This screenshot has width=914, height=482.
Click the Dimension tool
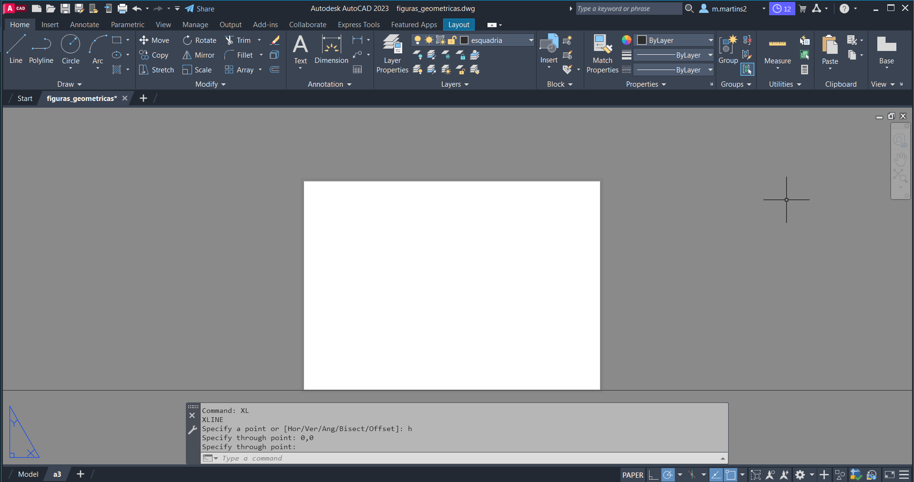[331, 49]
